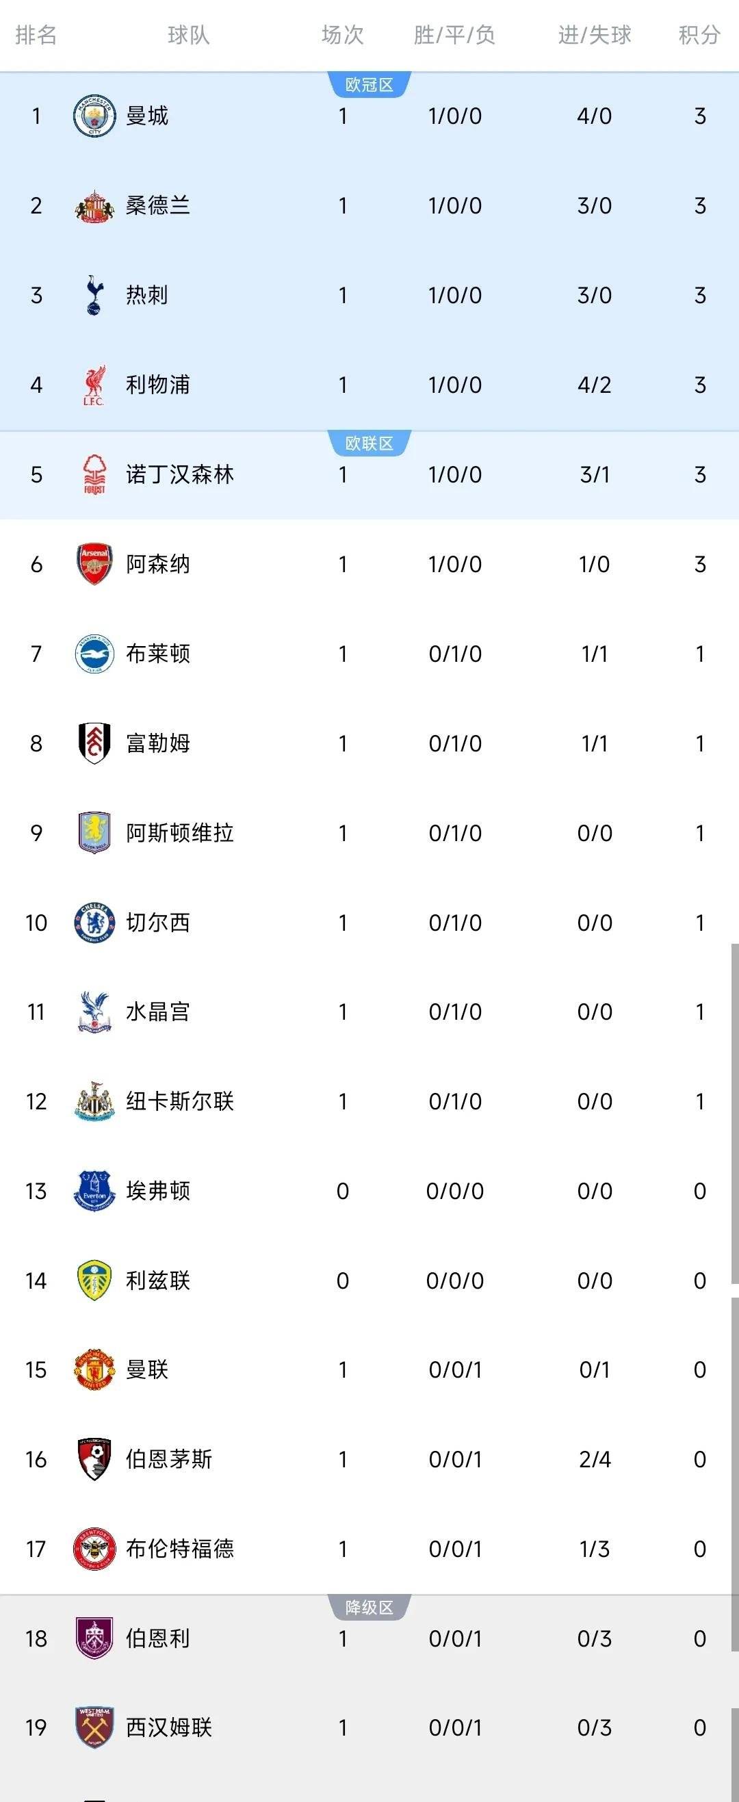Sort by the 积分 points column header
The height and width of the screenshot is (1802, 739).
[x=699, y=35]
